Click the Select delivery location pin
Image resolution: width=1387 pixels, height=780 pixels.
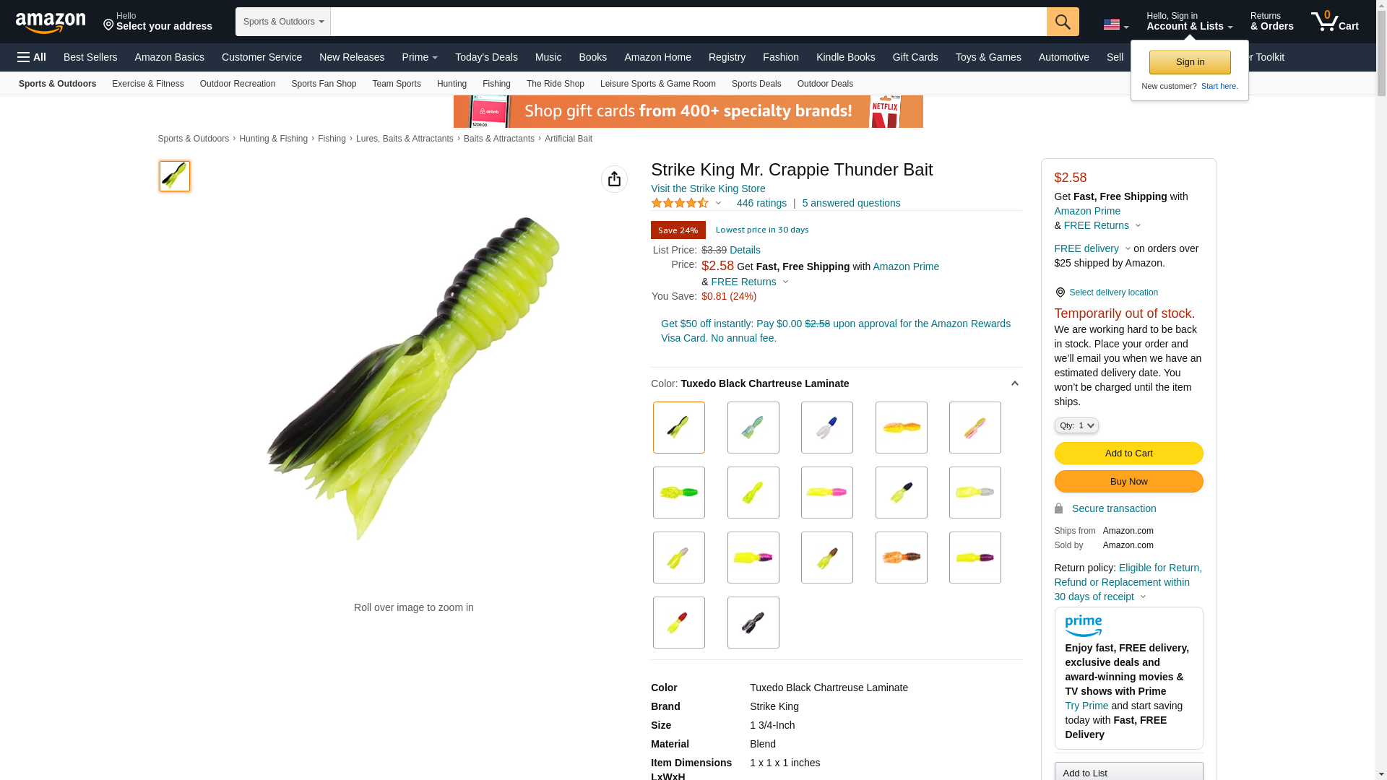point(1060,292)
